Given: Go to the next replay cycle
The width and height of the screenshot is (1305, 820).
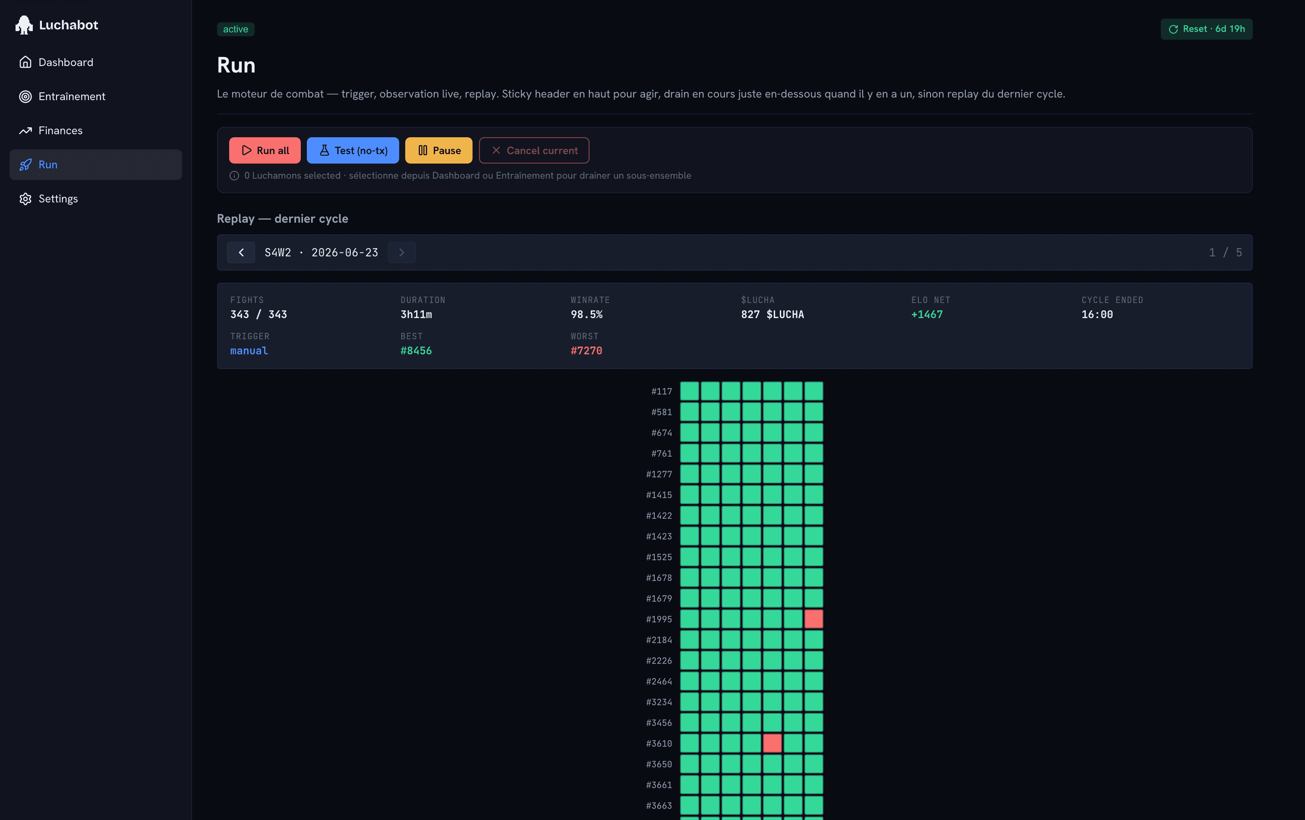Looking at the screenshot, I should point(402,252).
